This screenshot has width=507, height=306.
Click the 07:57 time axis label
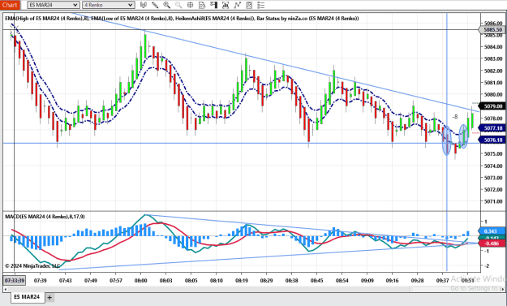point(116,281)
